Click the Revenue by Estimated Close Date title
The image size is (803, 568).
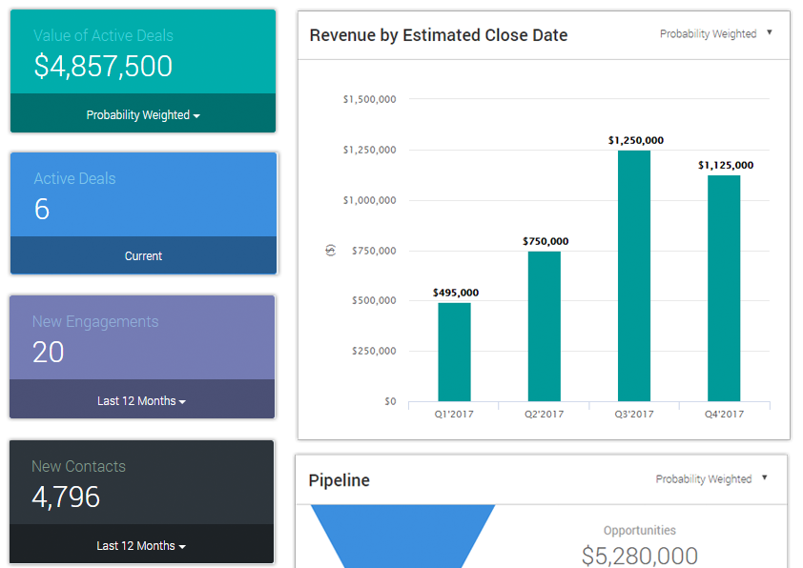[439, 35]
